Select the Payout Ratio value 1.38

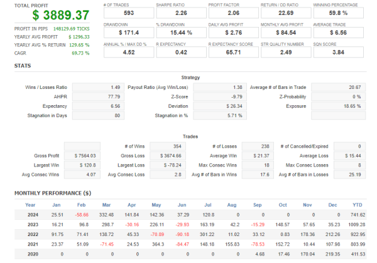(220, 87)
